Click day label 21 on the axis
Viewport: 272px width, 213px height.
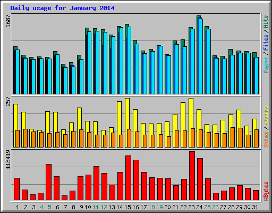[175, 207]
